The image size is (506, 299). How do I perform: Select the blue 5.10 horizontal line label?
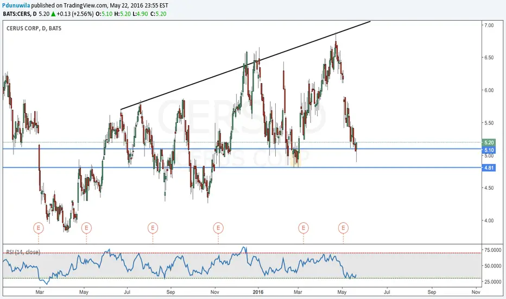tap(489, 150)
